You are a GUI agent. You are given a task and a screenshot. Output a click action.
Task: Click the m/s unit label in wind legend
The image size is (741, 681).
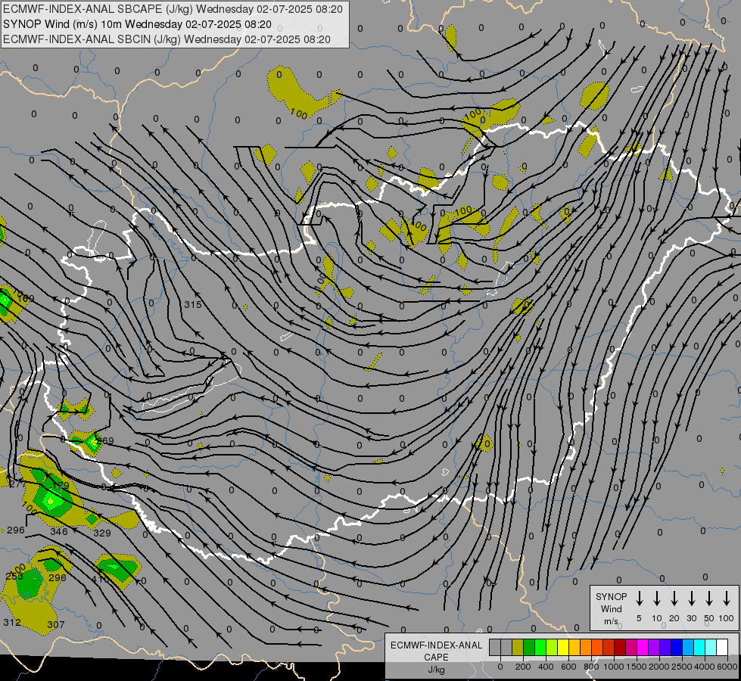(x=611, y=621)
